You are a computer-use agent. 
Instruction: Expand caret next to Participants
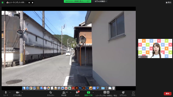click(x=71, y=92)
